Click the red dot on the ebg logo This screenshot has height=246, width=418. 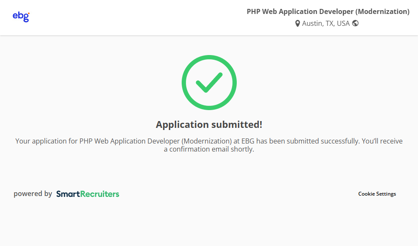click(x=28, y=14)
